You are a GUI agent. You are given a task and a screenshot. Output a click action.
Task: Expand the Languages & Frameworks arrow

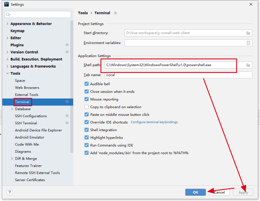(x=7, y=66)
